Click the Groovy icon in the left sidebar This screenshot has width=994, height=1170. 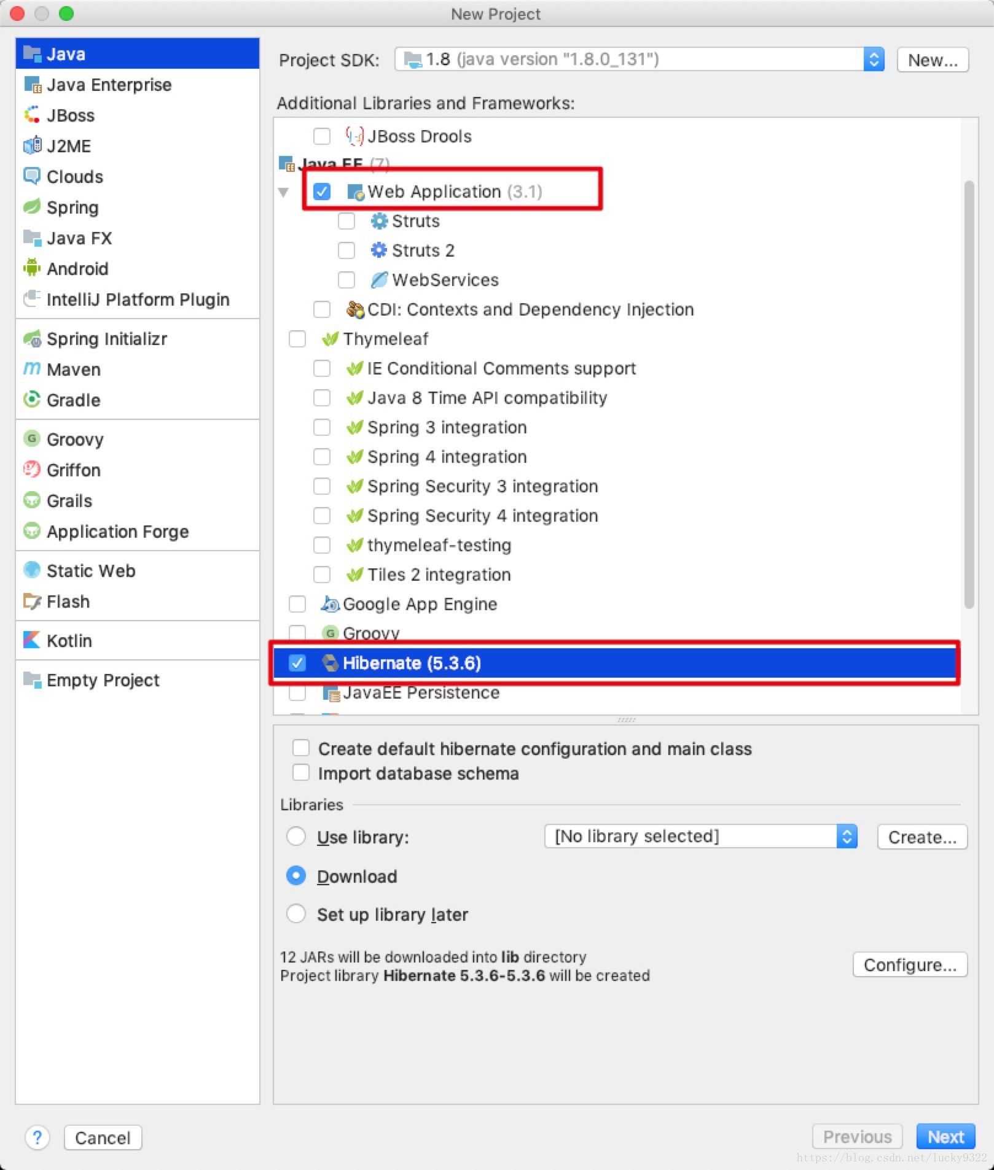pyautogui.click(x=32, y=440)
